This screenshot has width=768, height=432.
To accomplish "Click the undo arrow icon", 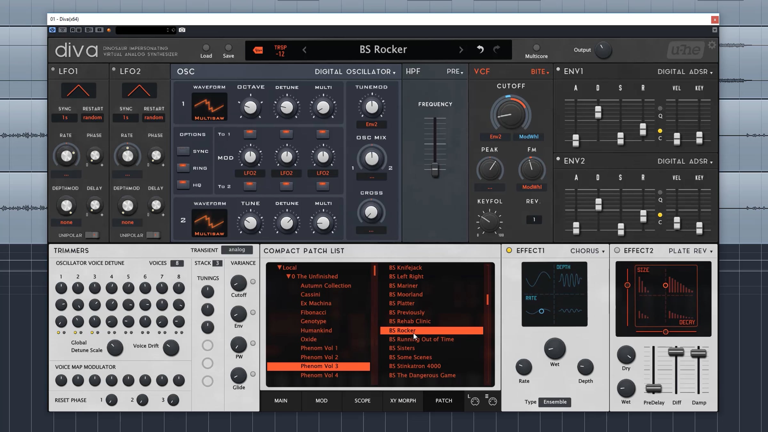I will point(480,49).
